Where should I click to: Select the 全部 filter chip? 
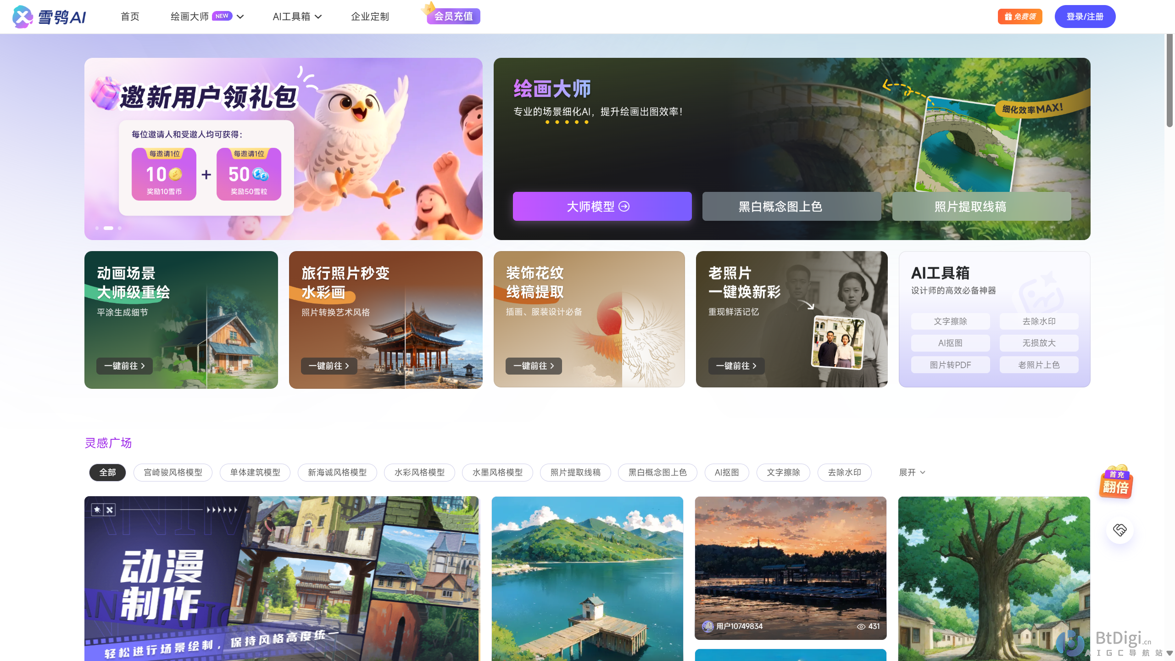coord(107,472)
